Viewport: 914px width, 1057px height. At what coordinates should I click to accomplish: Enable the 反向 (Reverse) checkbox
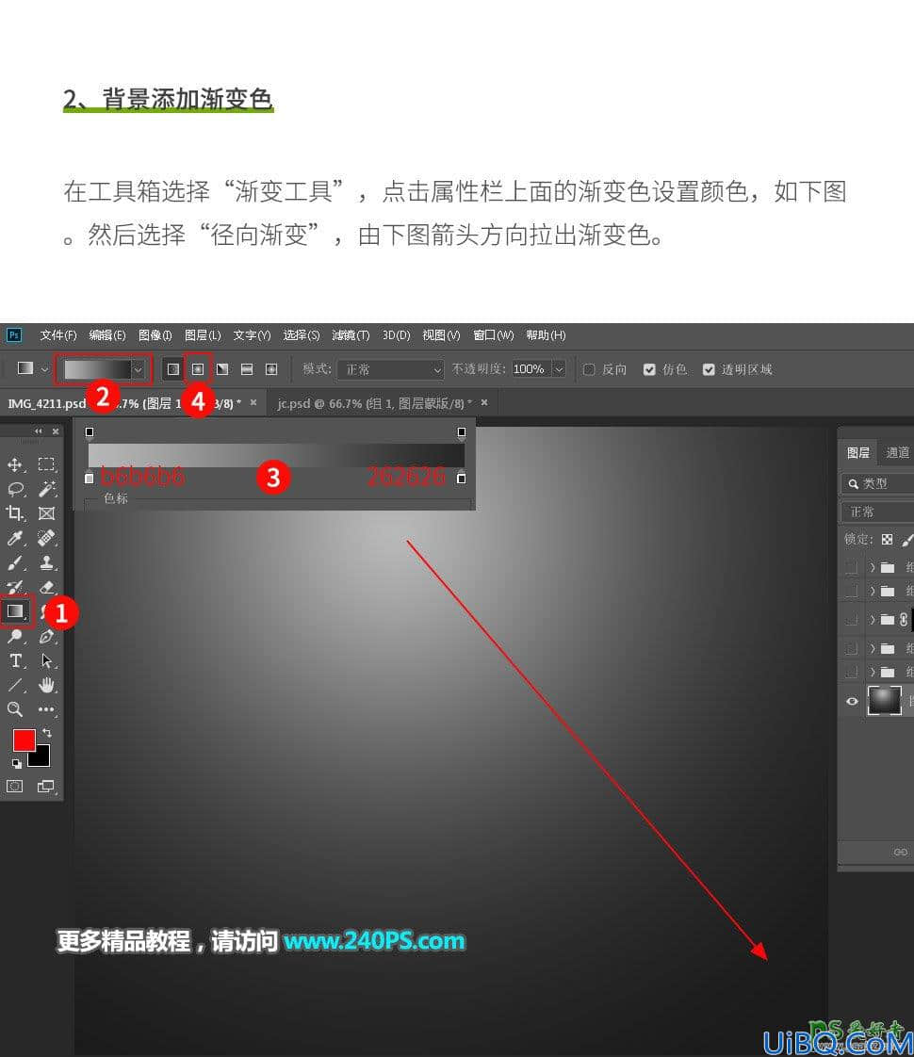point(588,369)
